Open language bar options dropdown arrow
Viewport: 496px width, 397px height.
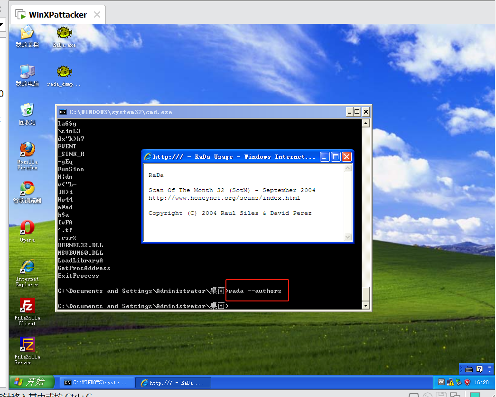point(489,371)
